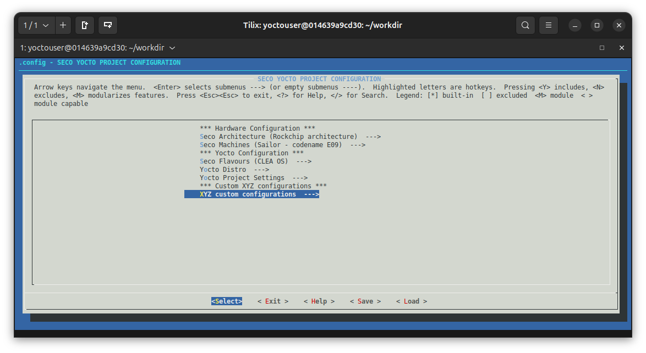
Task: Select the highlighted XYZ custom configurations entry
Action: click(251, 194)
